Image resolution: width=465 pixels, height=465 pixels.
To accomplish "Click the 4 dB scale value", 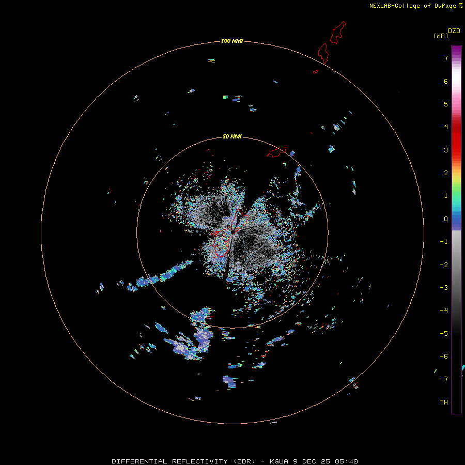I will tap(446, 127).
